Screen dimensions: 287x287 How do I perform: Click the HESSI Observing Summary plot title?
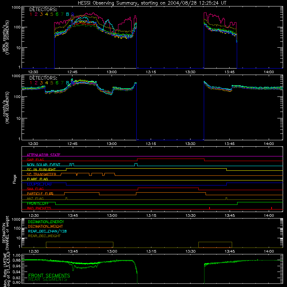pyautogui.click(x=152, y=3)
